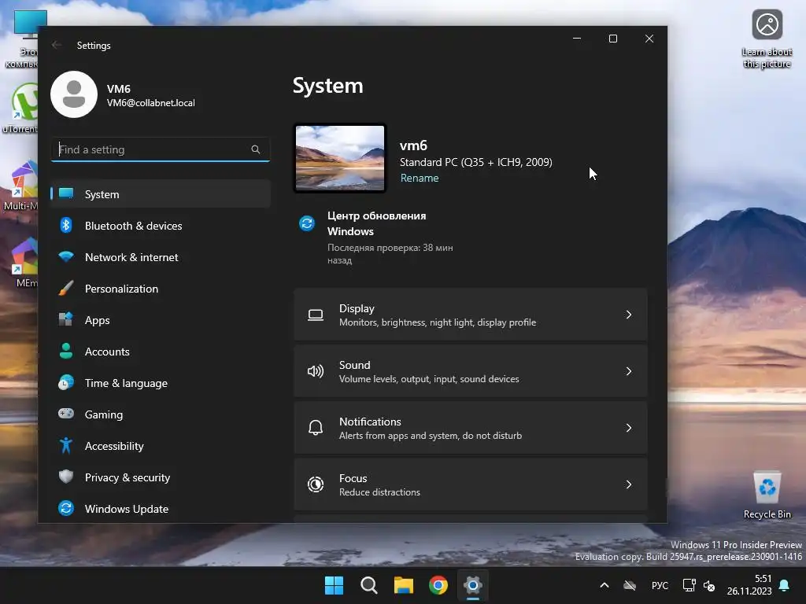Screen dimensions: 806x604
Task: Open Apps label in the sidebar
Action: click(x=97, y=320)
